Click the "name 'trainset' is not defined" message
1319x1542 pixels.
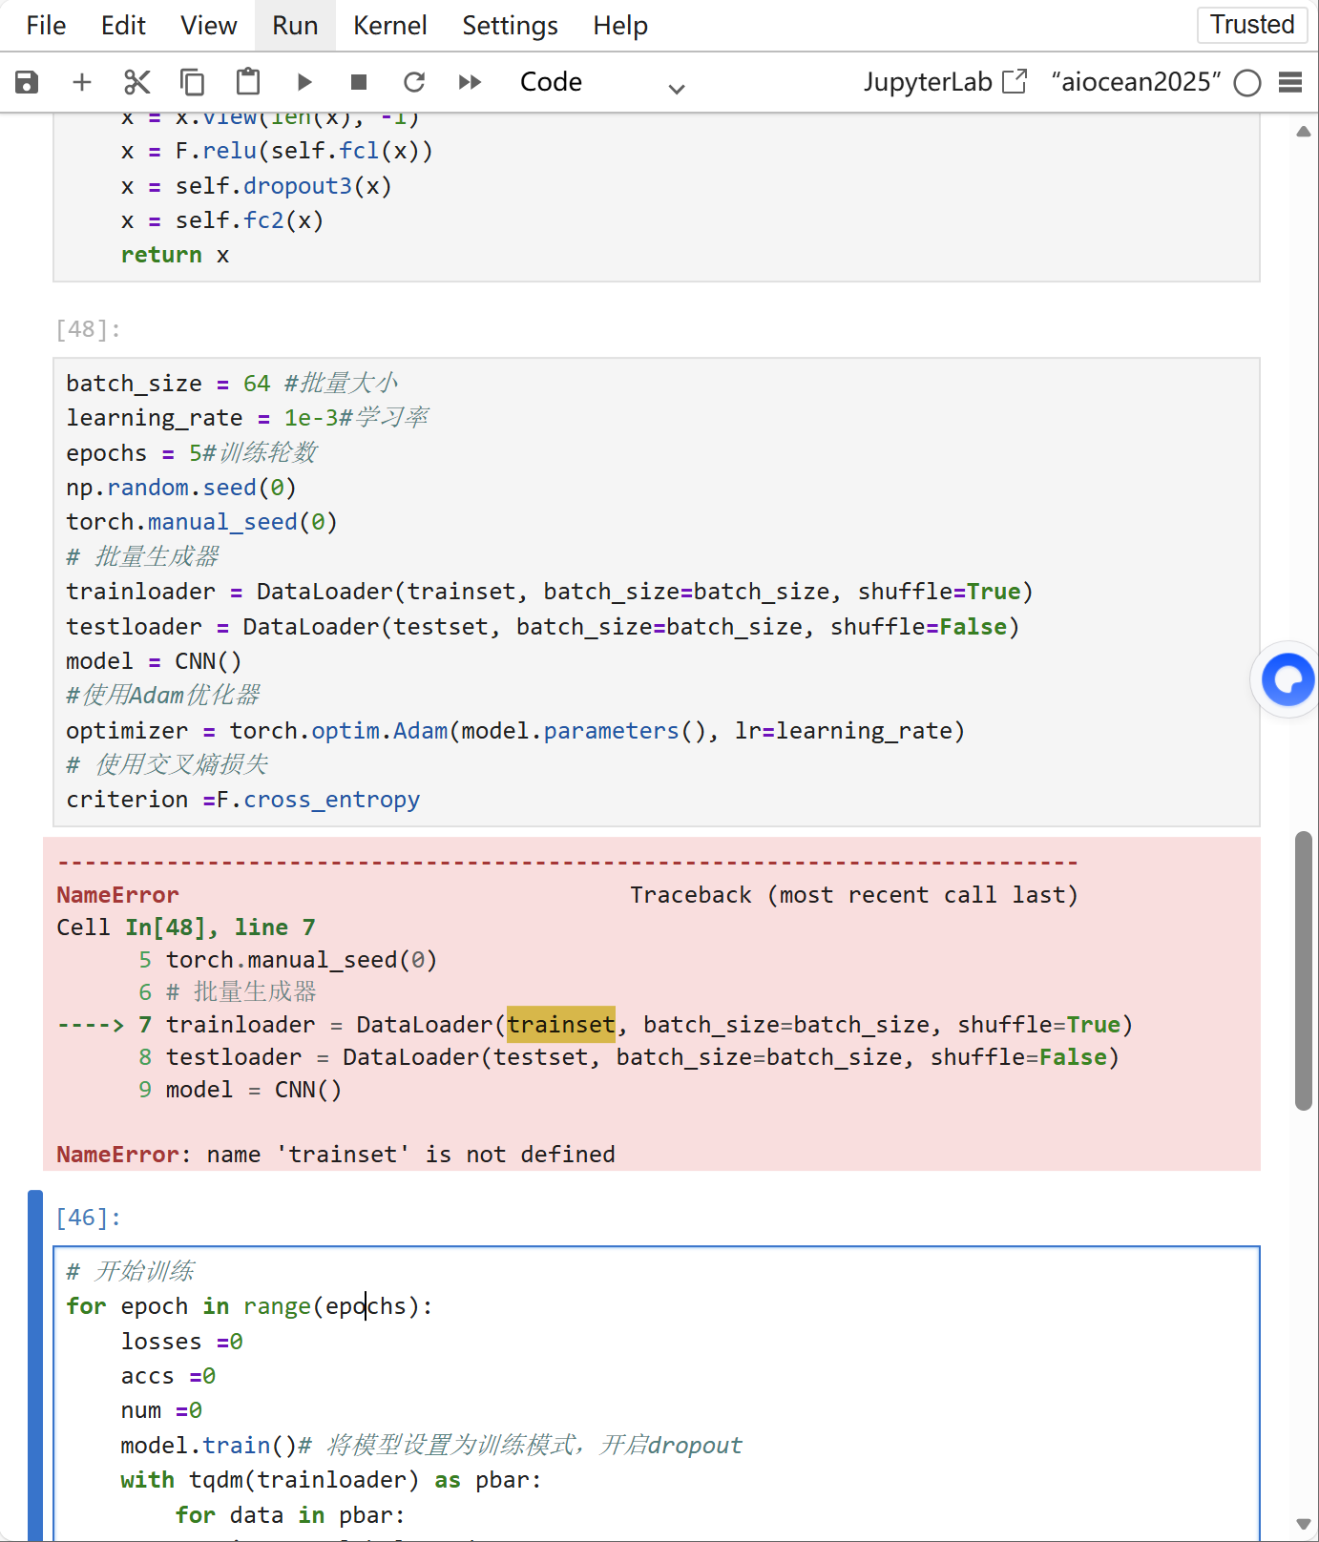click(411, 1155)
